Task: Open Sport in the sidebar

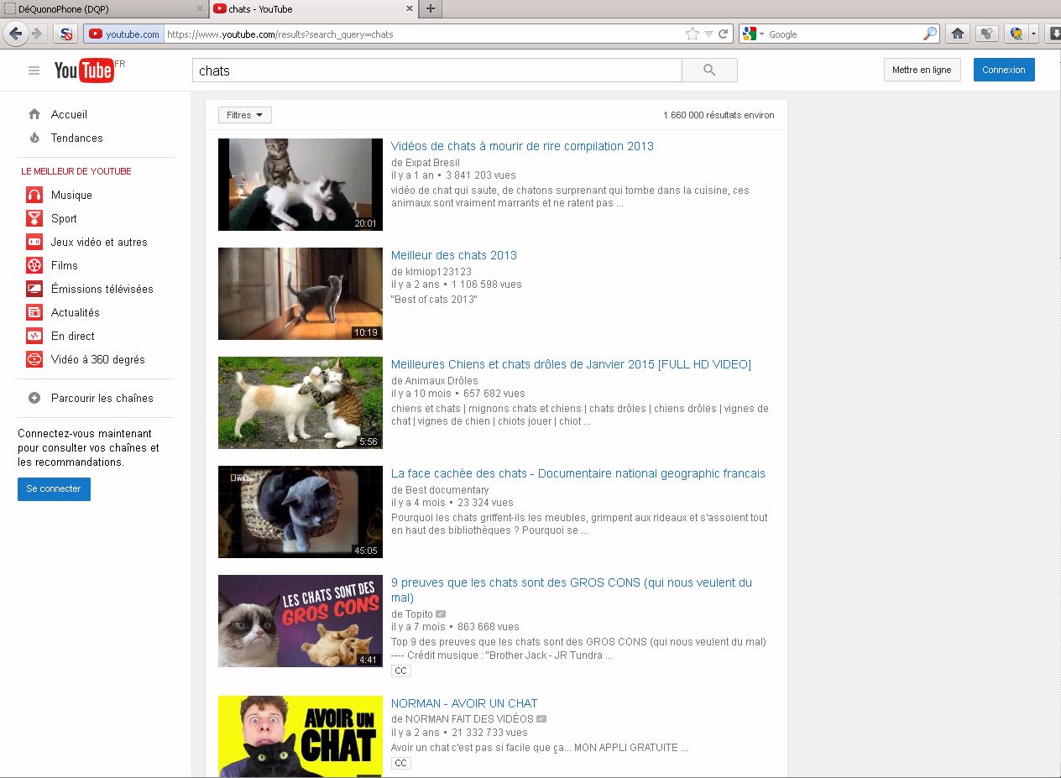Action: coord(64,218)
